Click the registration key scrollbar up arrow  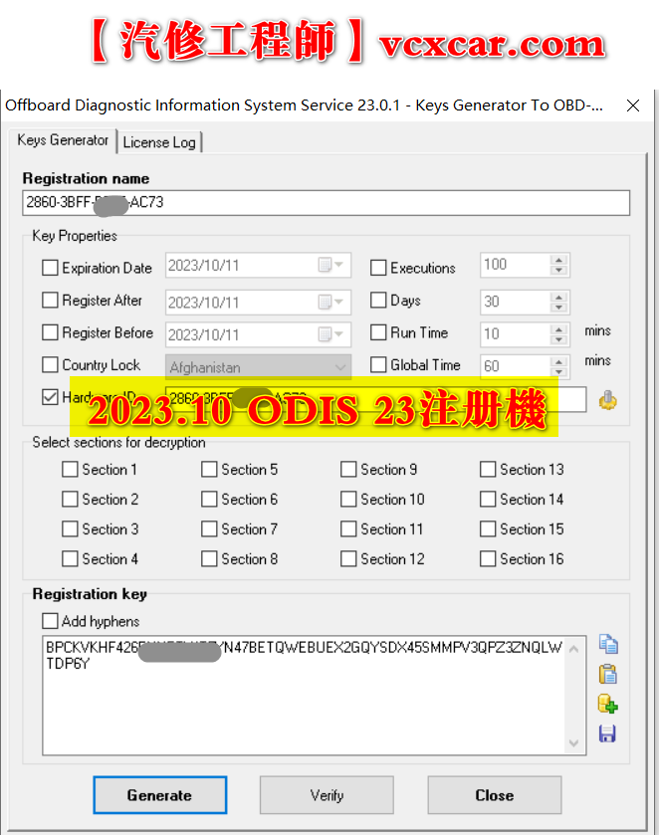point(573,649)
